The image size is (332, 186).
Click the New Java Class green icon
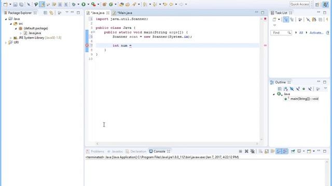point(110,4)
